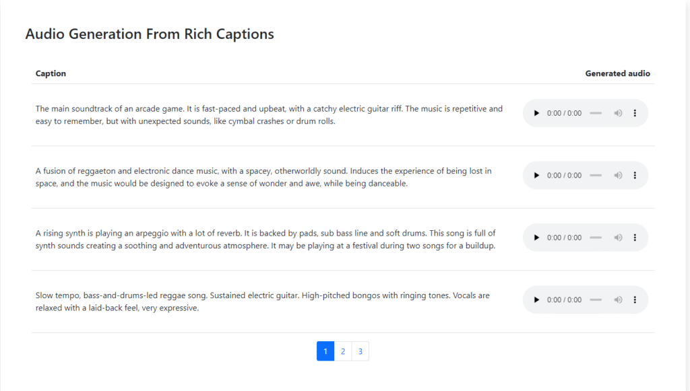Go to page 3 of captions
Viewport: 690px width, 391px height.
(360, 351)
